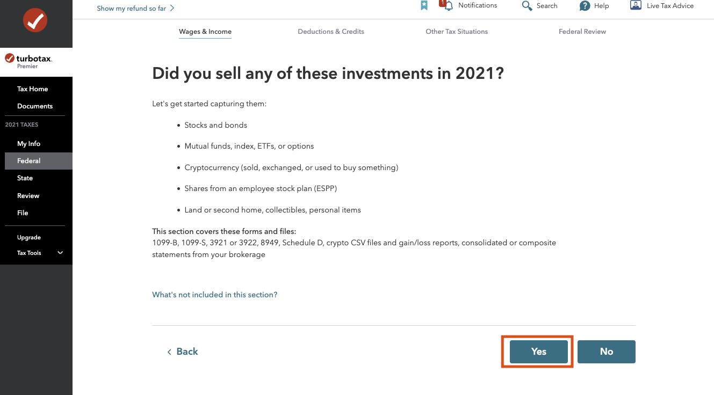Switch to Other Tax Situations tab
This screenshot has width=714, height=395.
457,32
